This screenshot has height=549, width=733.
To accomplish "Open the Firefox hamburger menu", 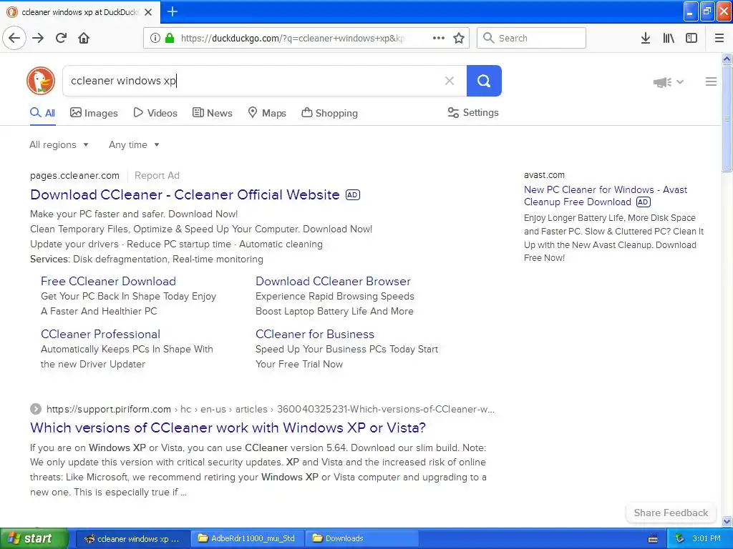I will [x=719, y=38].
